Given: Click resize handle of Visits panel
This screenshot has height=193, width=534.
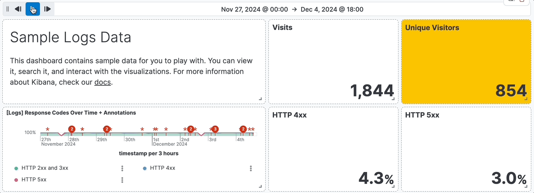Looking at the screenshot, I should coord(393,99).
